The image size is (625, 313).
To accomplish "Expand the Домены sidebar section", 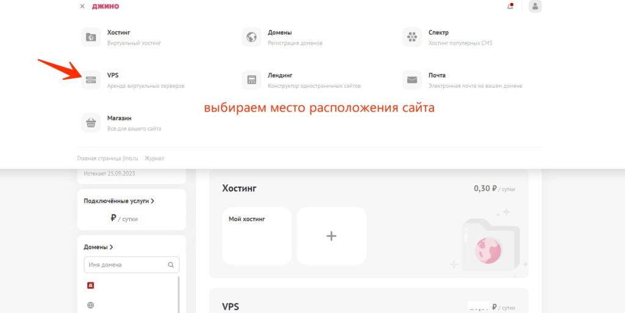I will [98, 247].
